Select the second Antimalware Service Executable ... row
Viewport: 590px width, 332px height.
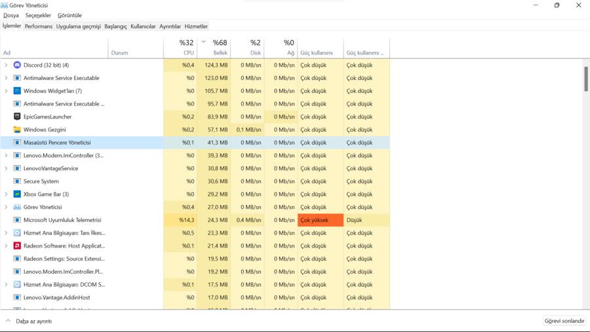(195, 103)
